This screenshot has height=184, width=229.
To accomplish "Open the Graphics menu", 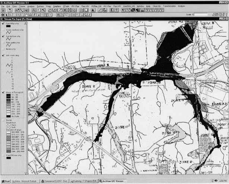I will coord(57,6).
